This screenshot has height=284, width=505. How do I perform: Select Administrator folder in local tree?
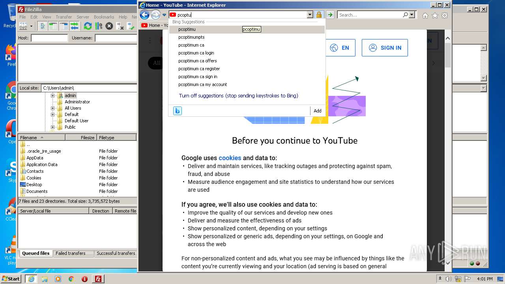pos(77,102)
